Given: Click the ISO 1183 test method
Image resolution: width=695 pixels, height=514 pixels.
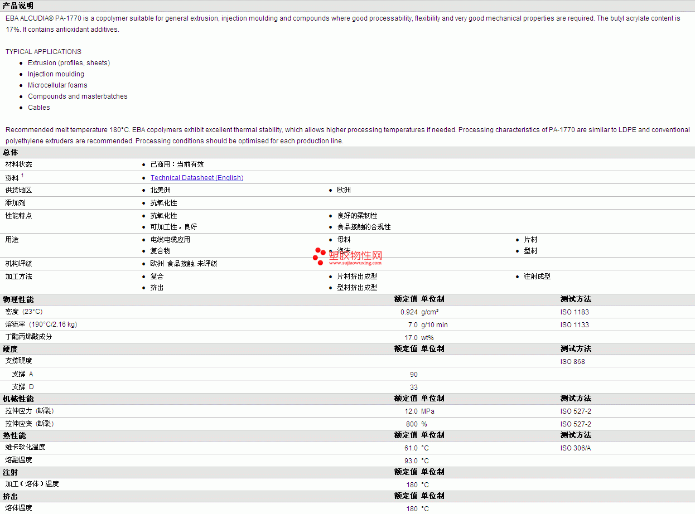Looking at the screenshot, I should pos(575,312).
